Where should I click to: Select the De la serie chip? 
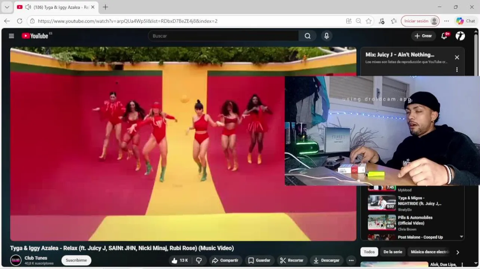pos(393,252)
